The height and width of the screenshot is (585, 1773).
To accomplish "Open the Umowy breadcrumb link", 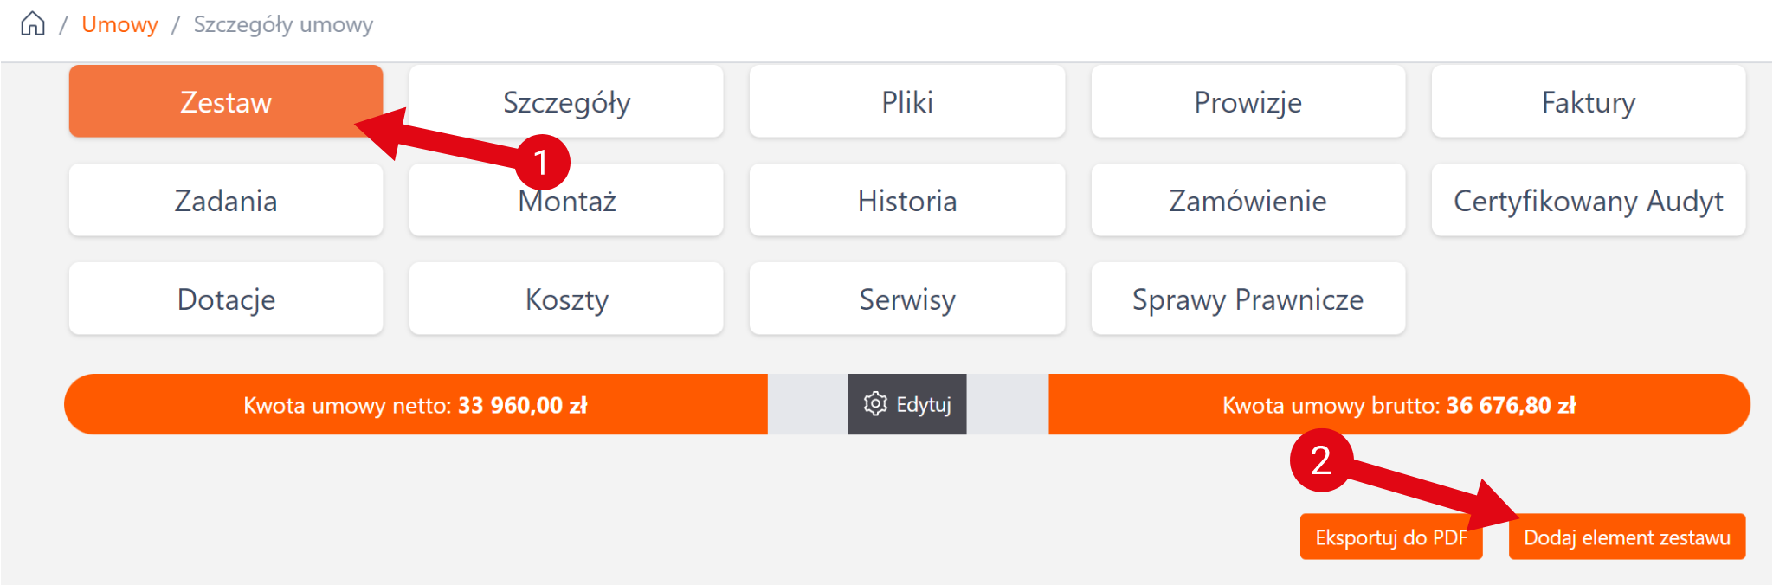I will point(119,24).
